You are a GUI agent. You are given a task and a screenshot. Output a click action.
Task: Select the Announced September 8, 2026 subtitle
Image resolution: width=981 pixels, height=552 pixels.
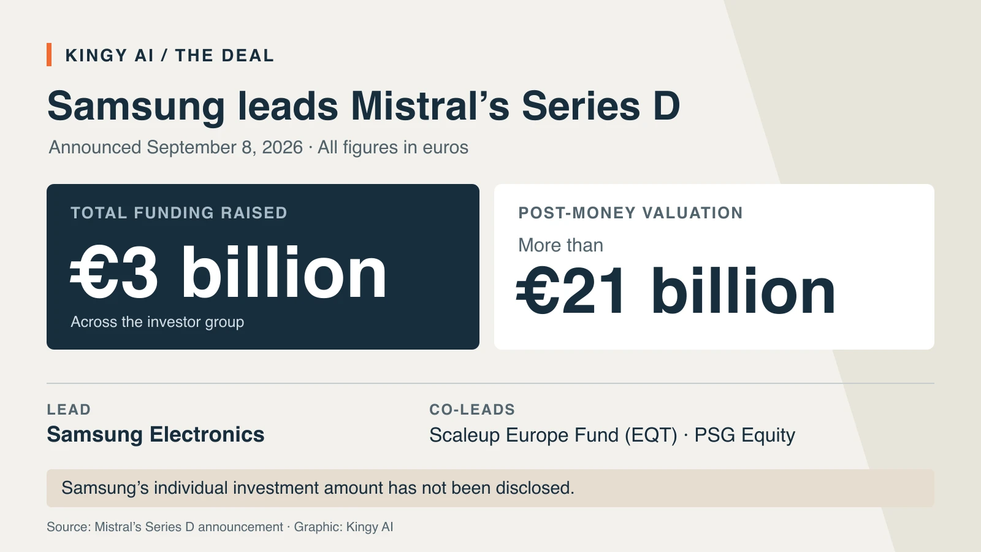[x=258, y=147]
